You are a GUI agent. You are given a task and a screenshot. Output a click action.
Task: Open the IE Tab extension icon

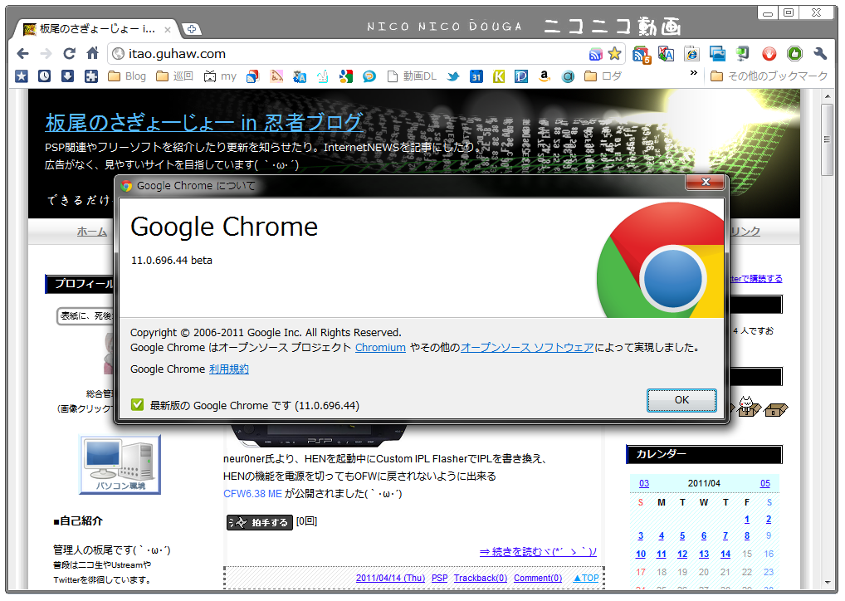tap(691, 53)
